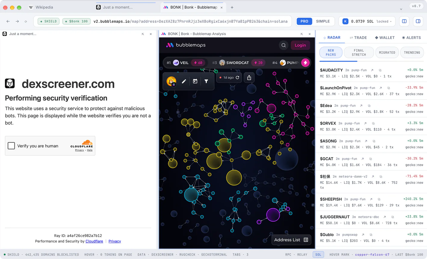Copy the $AUDACITY token address
This screenshot has width=427, height=259.
coord(380,70)
